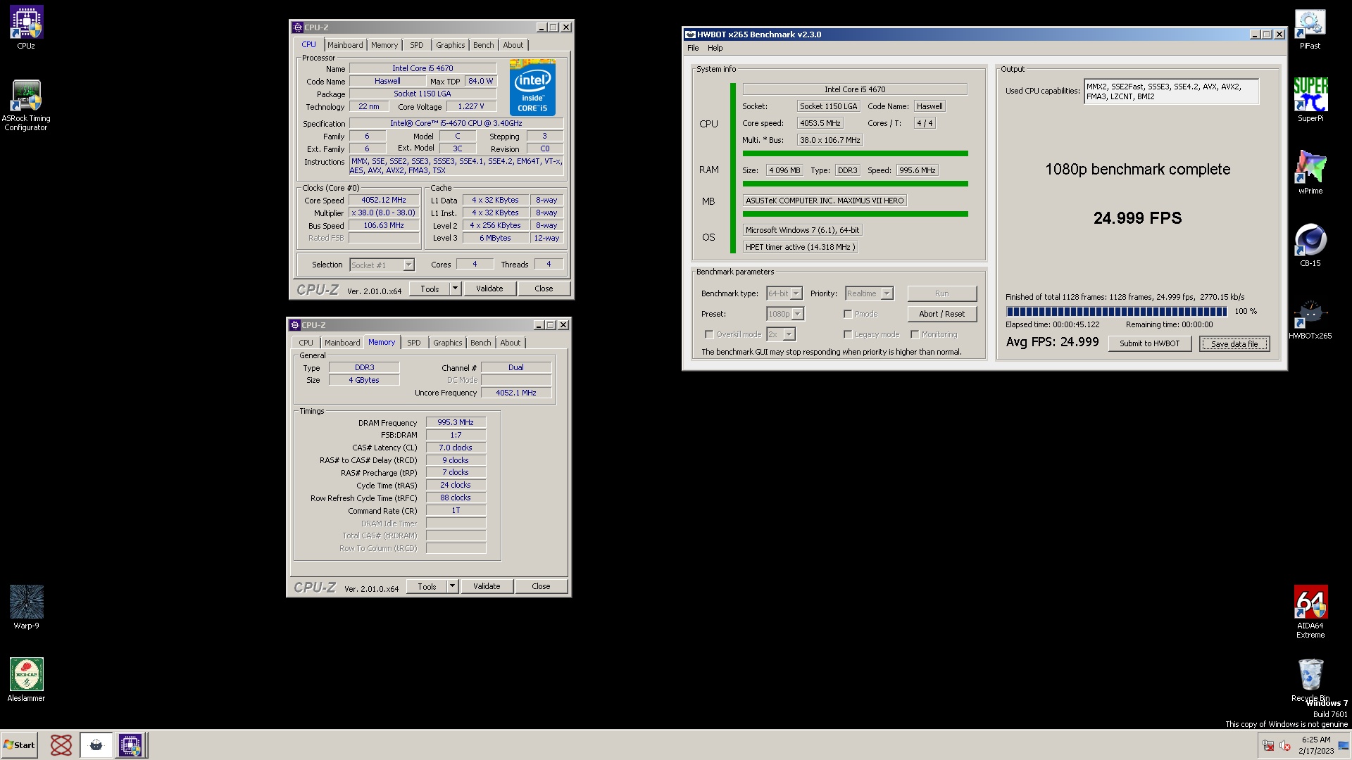The image size is (1352, 760).
Task: Toggle the Pmode checkbox
Action: 848,314
